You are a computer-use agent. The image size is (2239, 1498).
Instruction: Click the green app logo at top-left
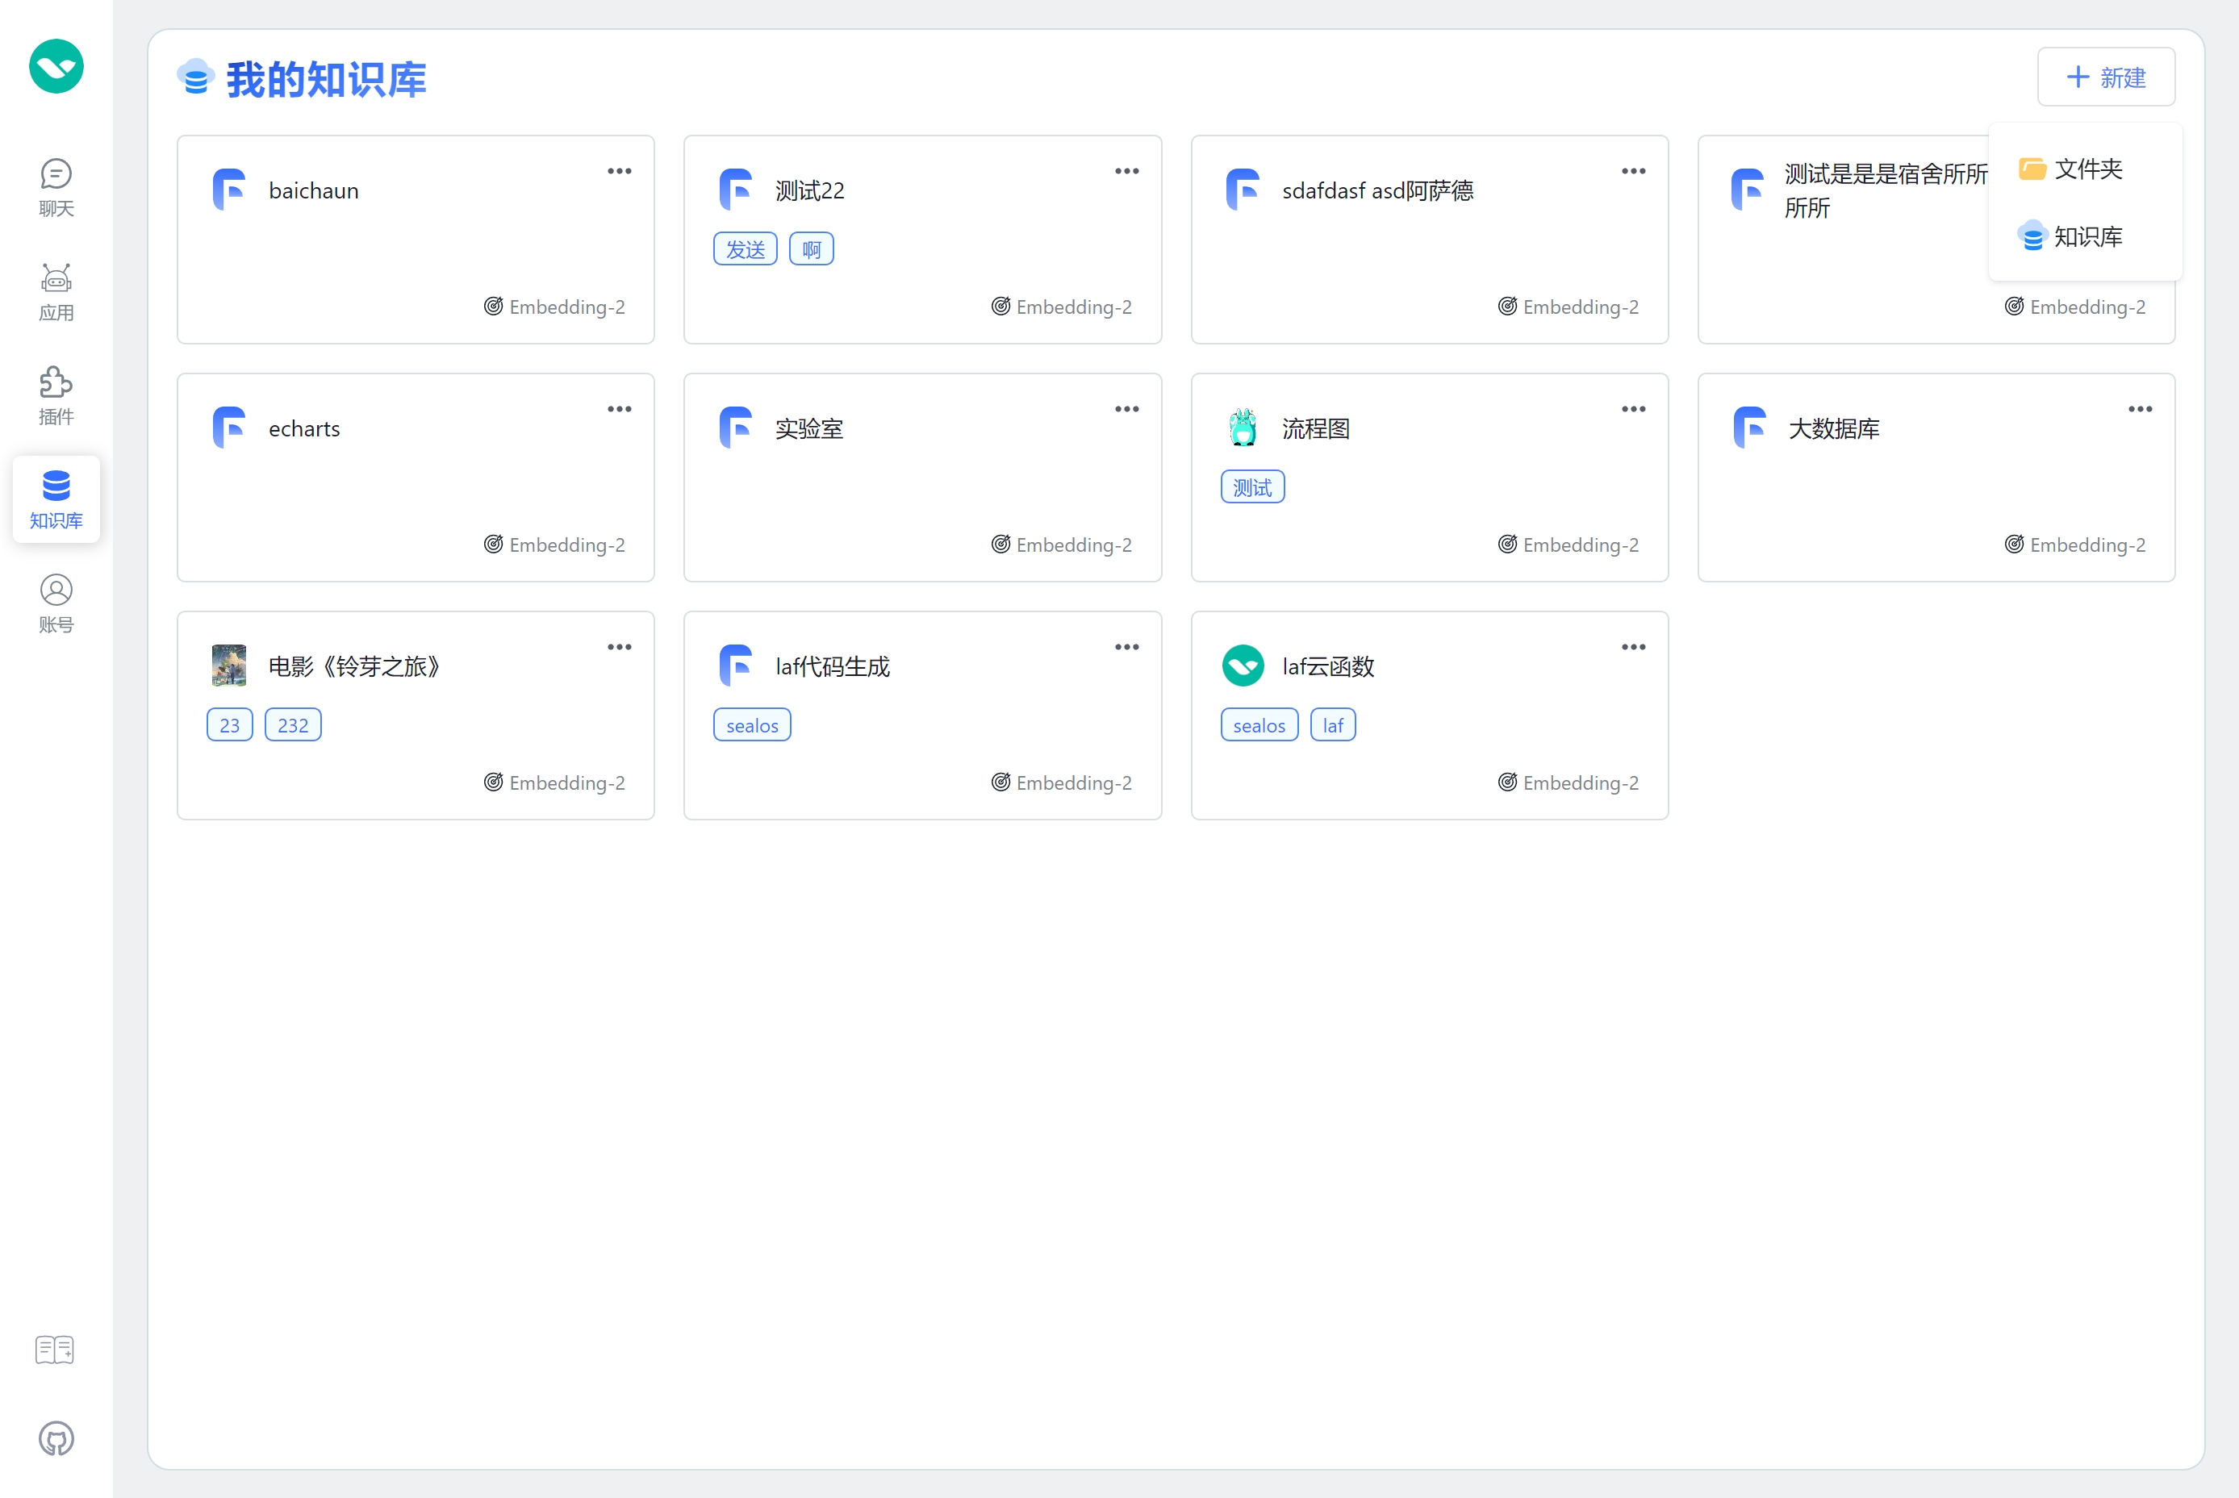point(56,67)
